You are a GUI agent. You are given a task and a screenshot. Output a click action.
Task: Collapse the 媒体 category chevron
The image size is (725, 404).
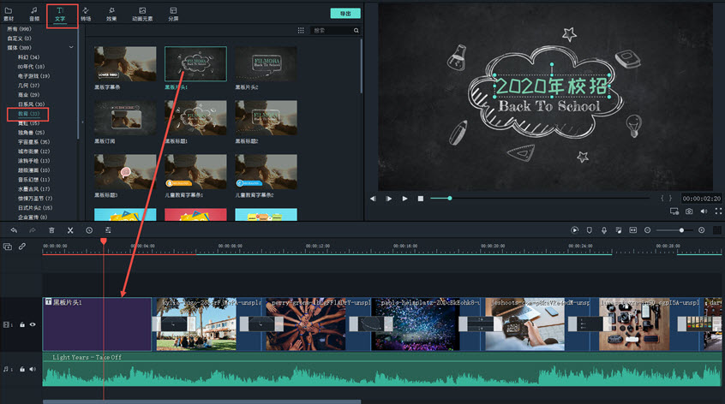coord(71,47)
